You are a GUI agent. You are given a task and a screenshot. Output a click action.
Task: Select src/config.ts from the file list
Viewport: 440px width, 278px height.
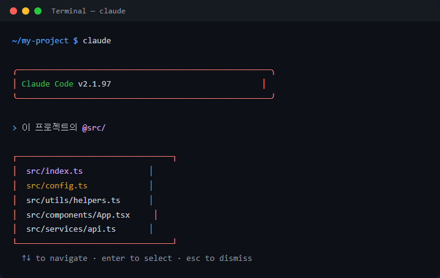57,185
